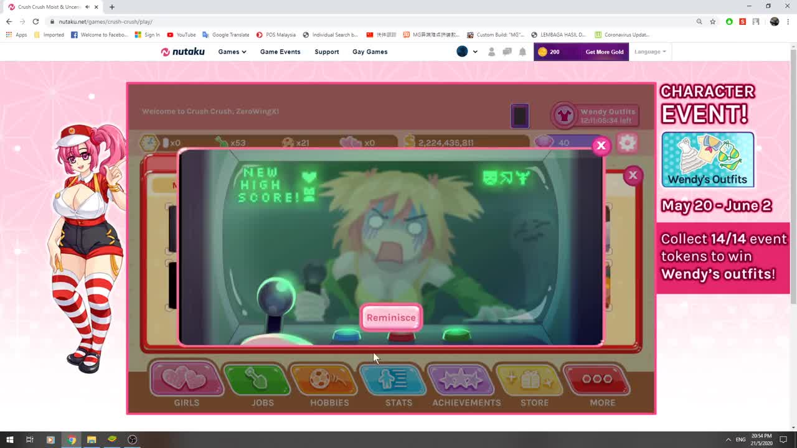Open the nutaku notifications bell icon
The height and width of the screenshot is (448, 797).
522,52
